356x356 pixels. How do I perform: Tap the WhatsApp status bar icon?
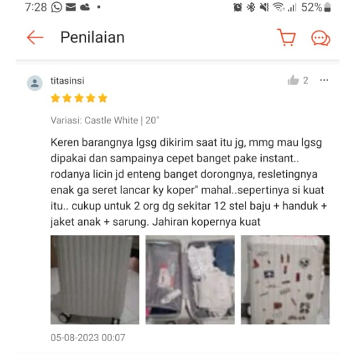click(x=56, y=7)
